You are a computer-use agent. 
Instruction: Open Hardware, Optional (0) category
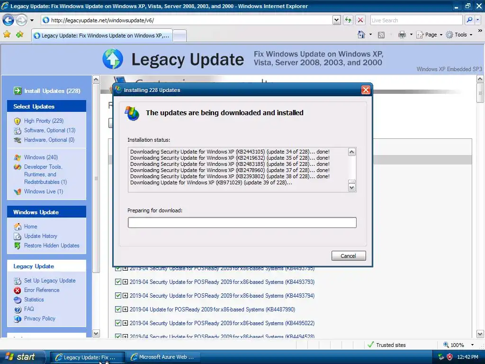click(x=49, y=140)
